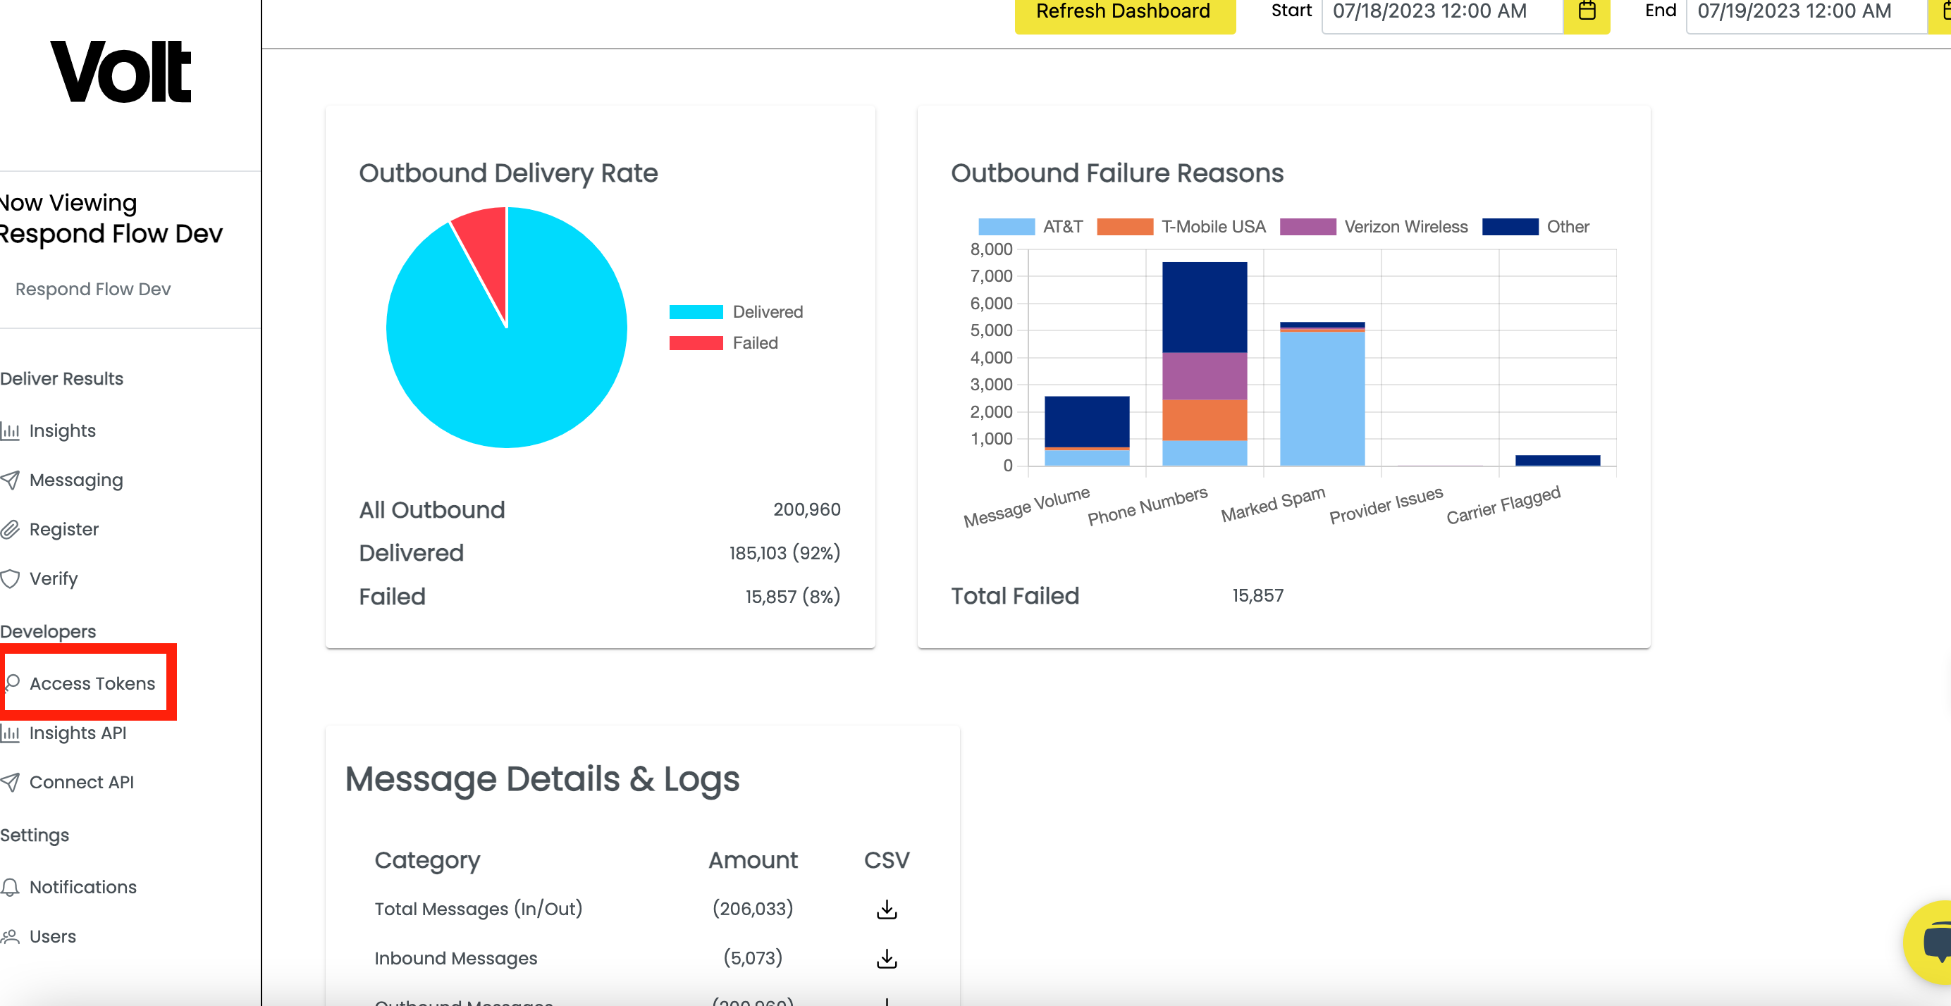Click the Users people icon

(x=11, y=937)
